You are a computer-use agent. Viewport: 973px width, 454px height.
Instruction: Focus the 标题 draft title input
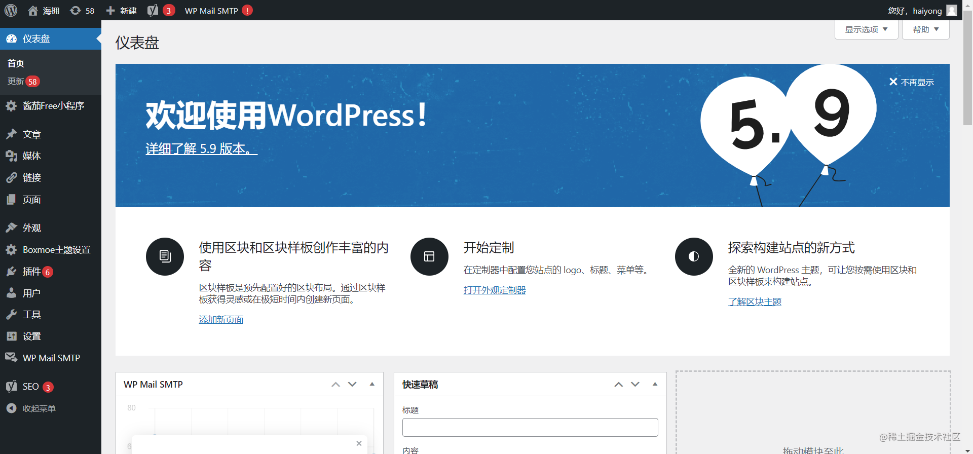point(530,427)
